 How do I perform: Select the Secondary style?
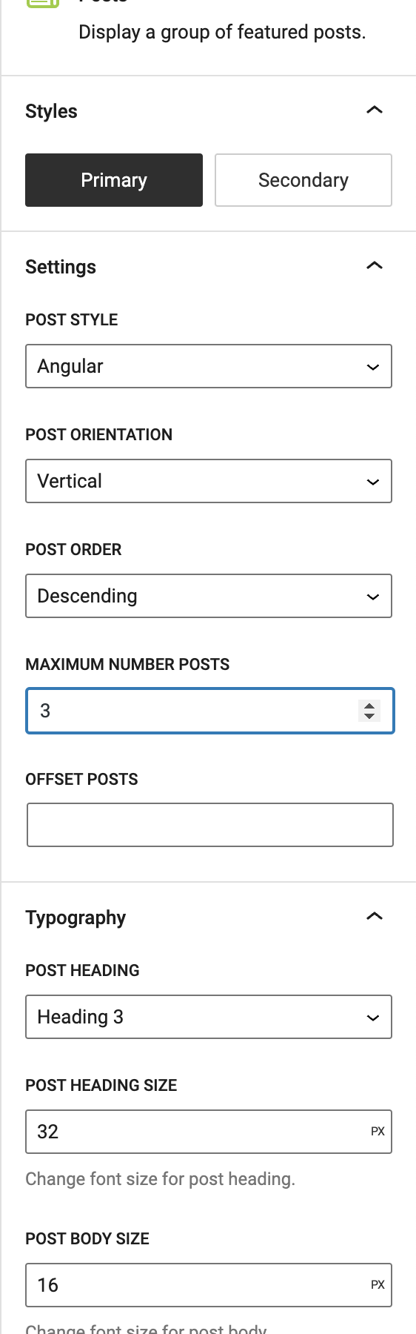(303, 180)
